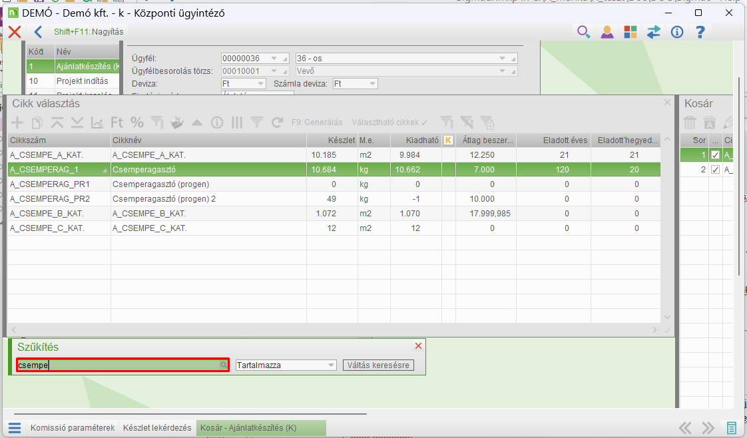
Task: Open the Deviza Ft dropdown
Action: (260, 84)
